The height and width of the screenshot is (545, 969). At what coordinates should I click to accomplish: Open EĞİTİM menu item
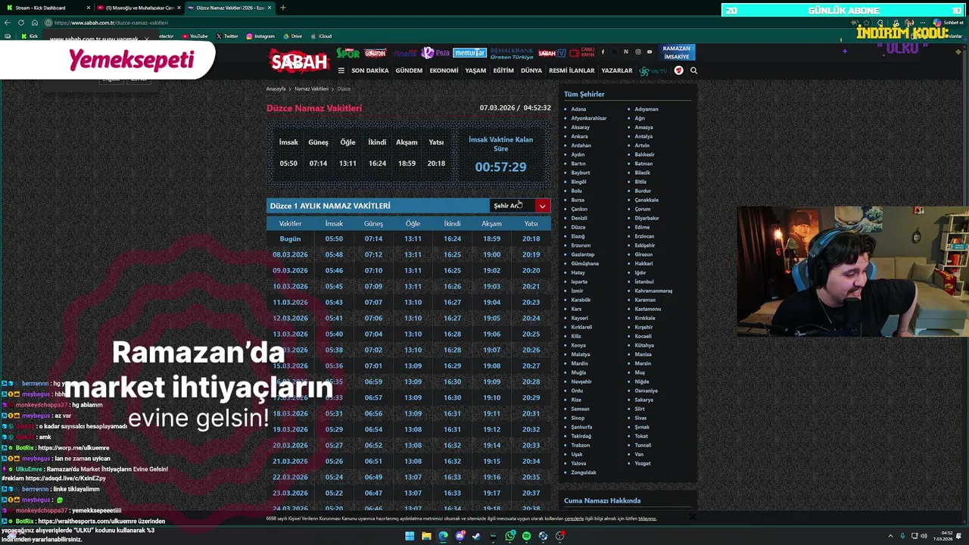pos(503,70)
